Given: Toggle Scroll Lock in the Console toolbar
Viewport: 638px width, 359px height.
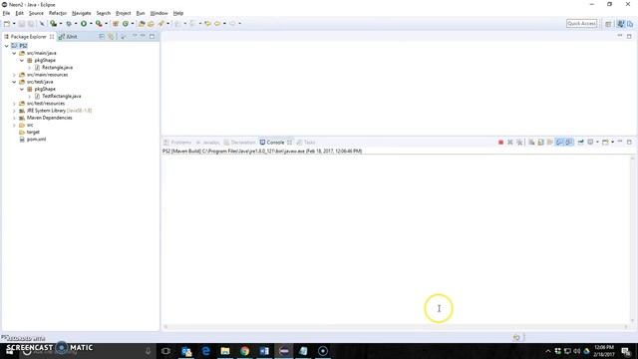Looking at the screenshot, I should point(540,142).
